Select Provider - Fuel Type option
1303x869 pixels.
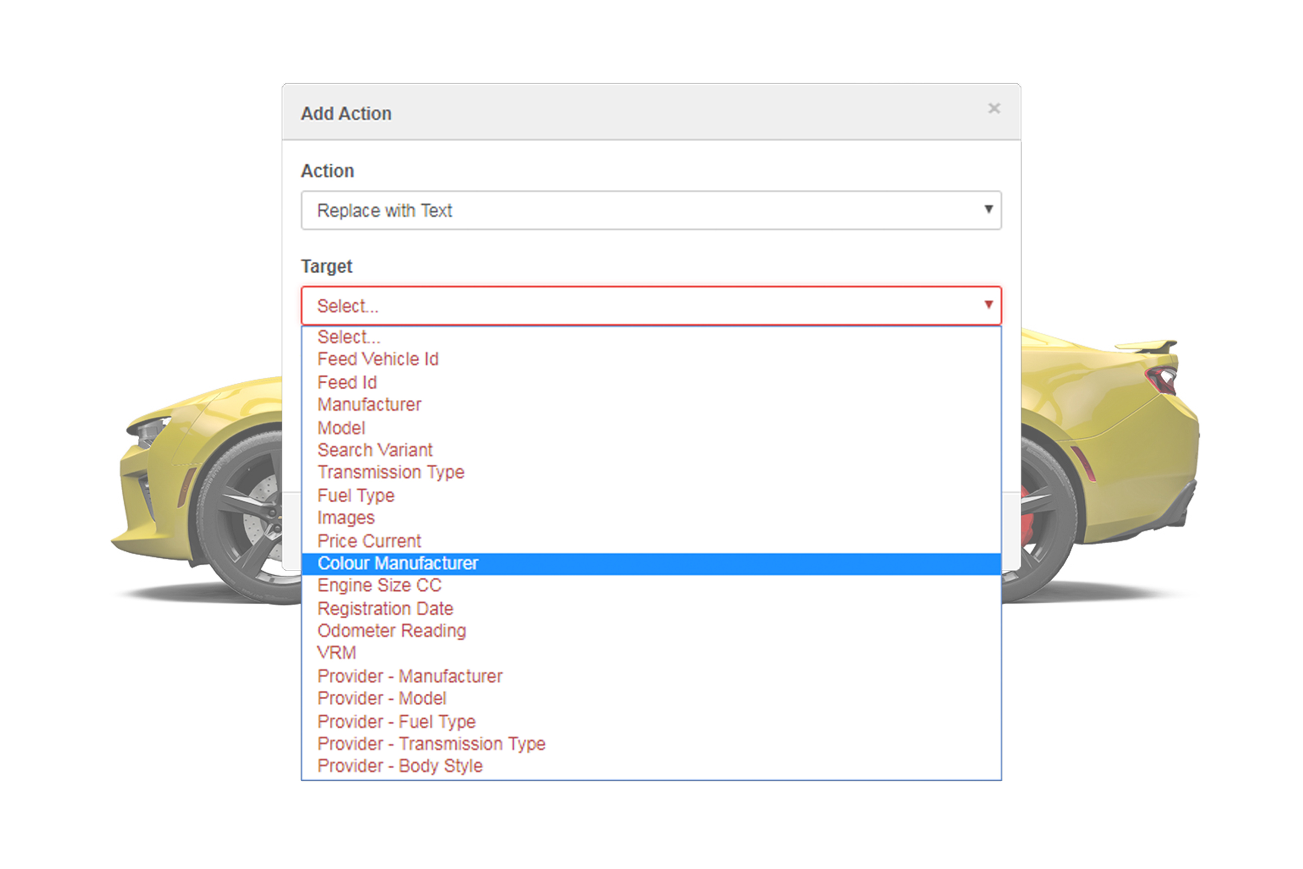click(651, 722)
